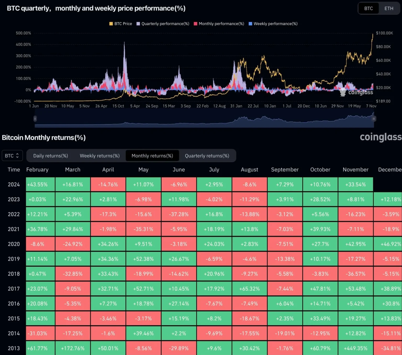
Task: Switch chart to ETH
Action: pos(389,8)
